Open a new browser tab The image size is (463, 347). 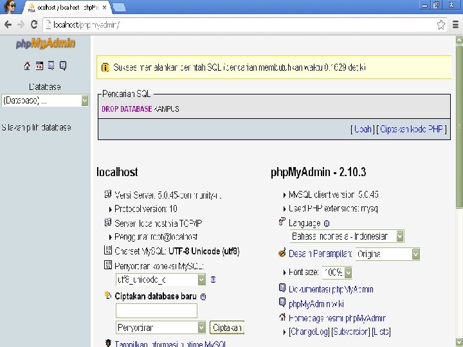point(120,8)
